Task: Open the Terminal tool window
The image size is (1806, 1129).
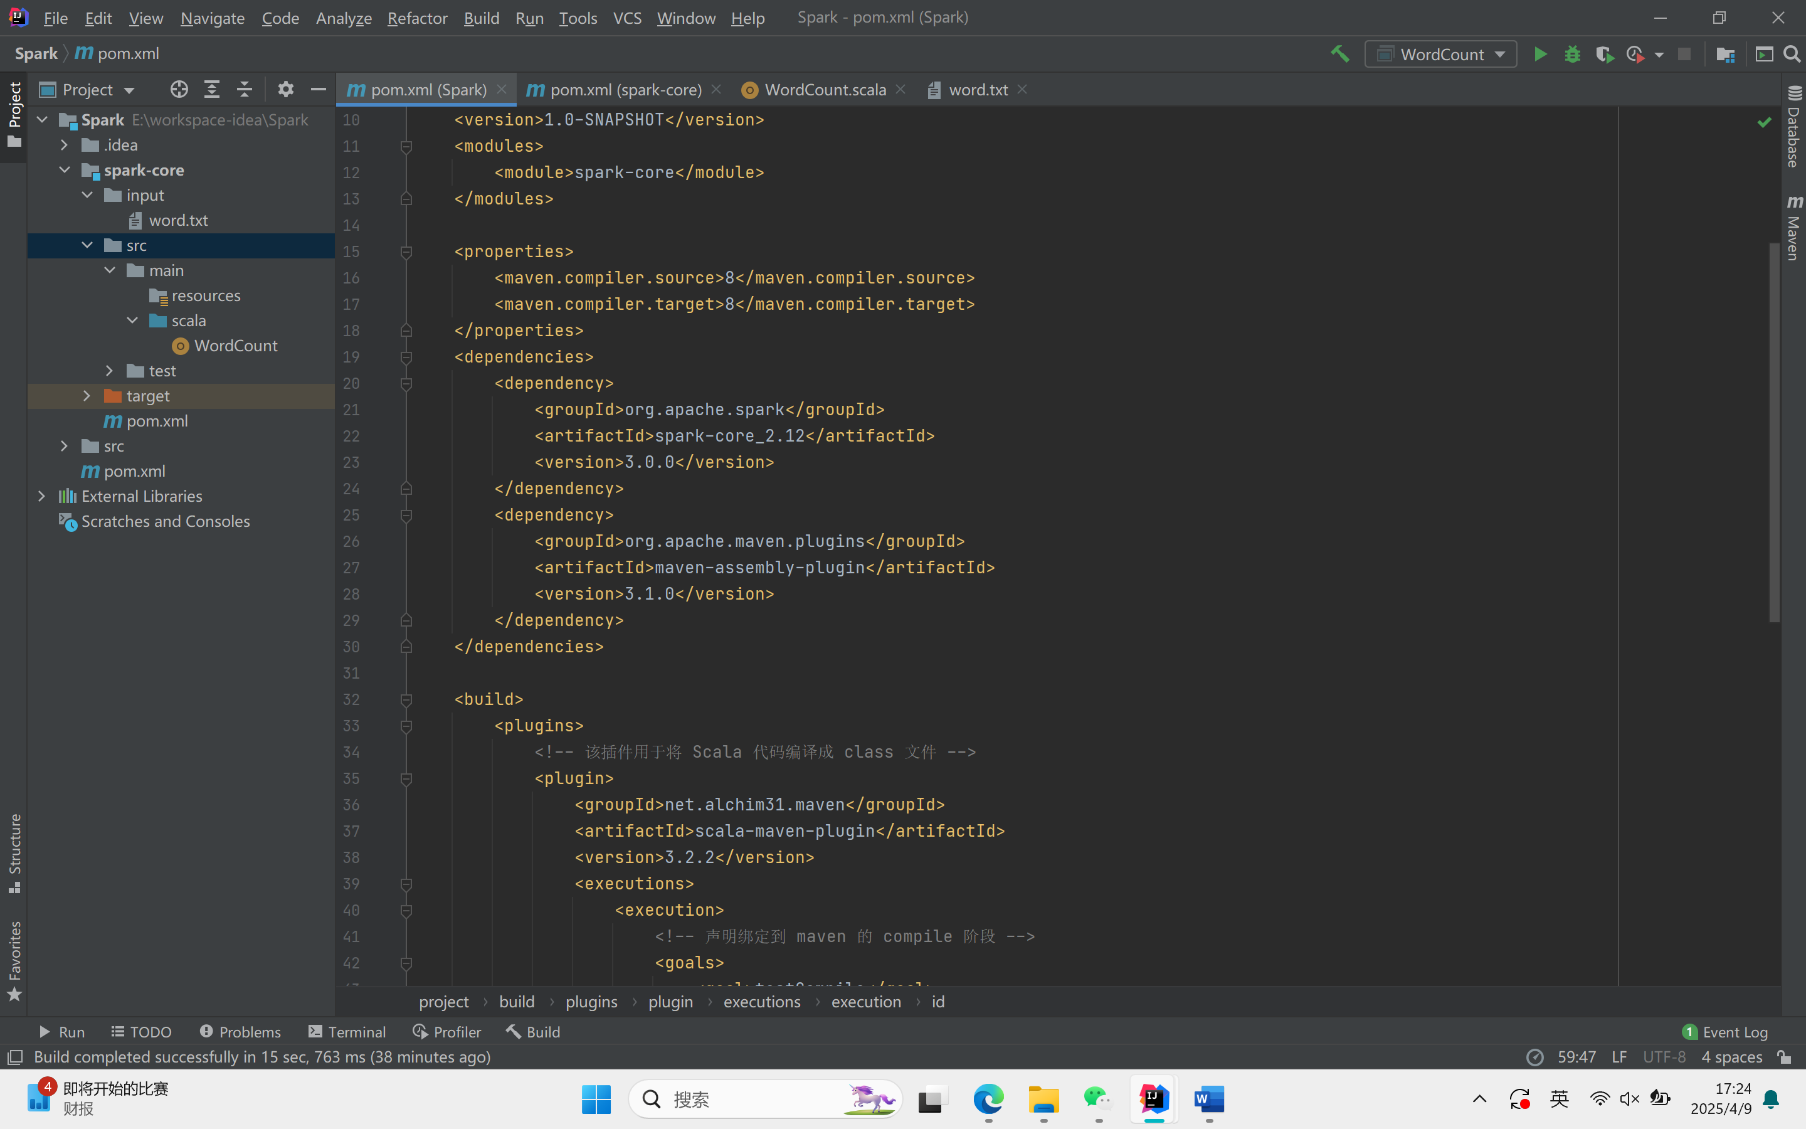Action: pyautogui.click(x=347, y=1032)
